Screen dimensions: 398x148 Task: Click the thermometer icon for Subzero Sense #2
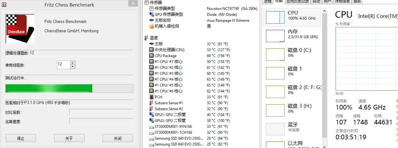(x=152, y=109)
